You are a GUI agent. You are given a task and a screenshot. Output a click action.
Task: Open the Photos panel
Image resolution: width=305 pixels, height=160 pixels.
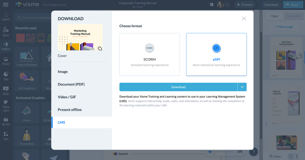tap(6, 61)
